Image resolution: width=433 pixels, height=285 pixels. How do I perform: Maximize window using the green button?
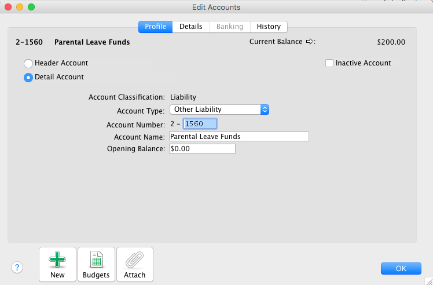pyautogui.click(x=31, y=8)
